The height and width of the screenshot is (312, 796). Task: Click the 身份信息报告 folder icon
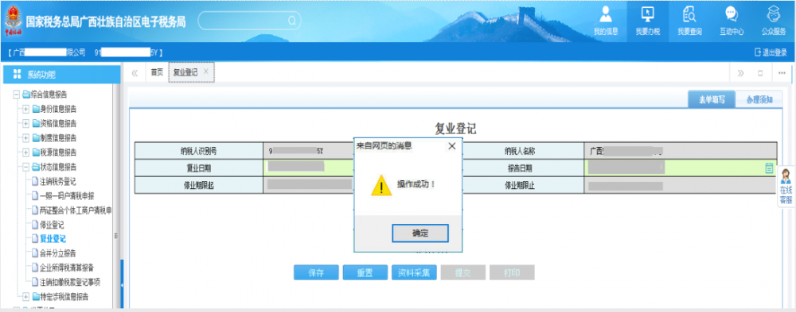(36, 109)
